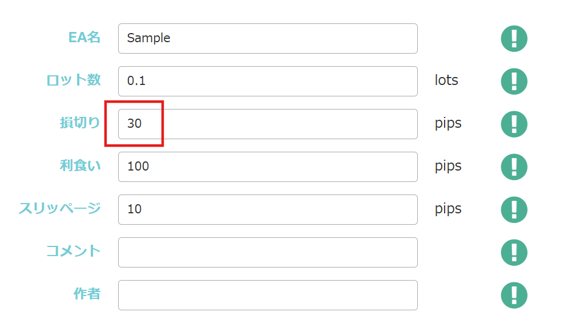
Task: Click the 利食い label text
Action: [x=80, y=165]
